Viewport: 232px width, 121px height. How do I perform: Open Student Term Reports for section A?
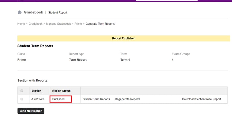[96, 99]
